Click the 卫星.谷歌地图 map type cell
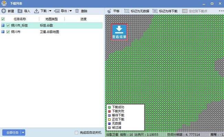 point(49,32)
